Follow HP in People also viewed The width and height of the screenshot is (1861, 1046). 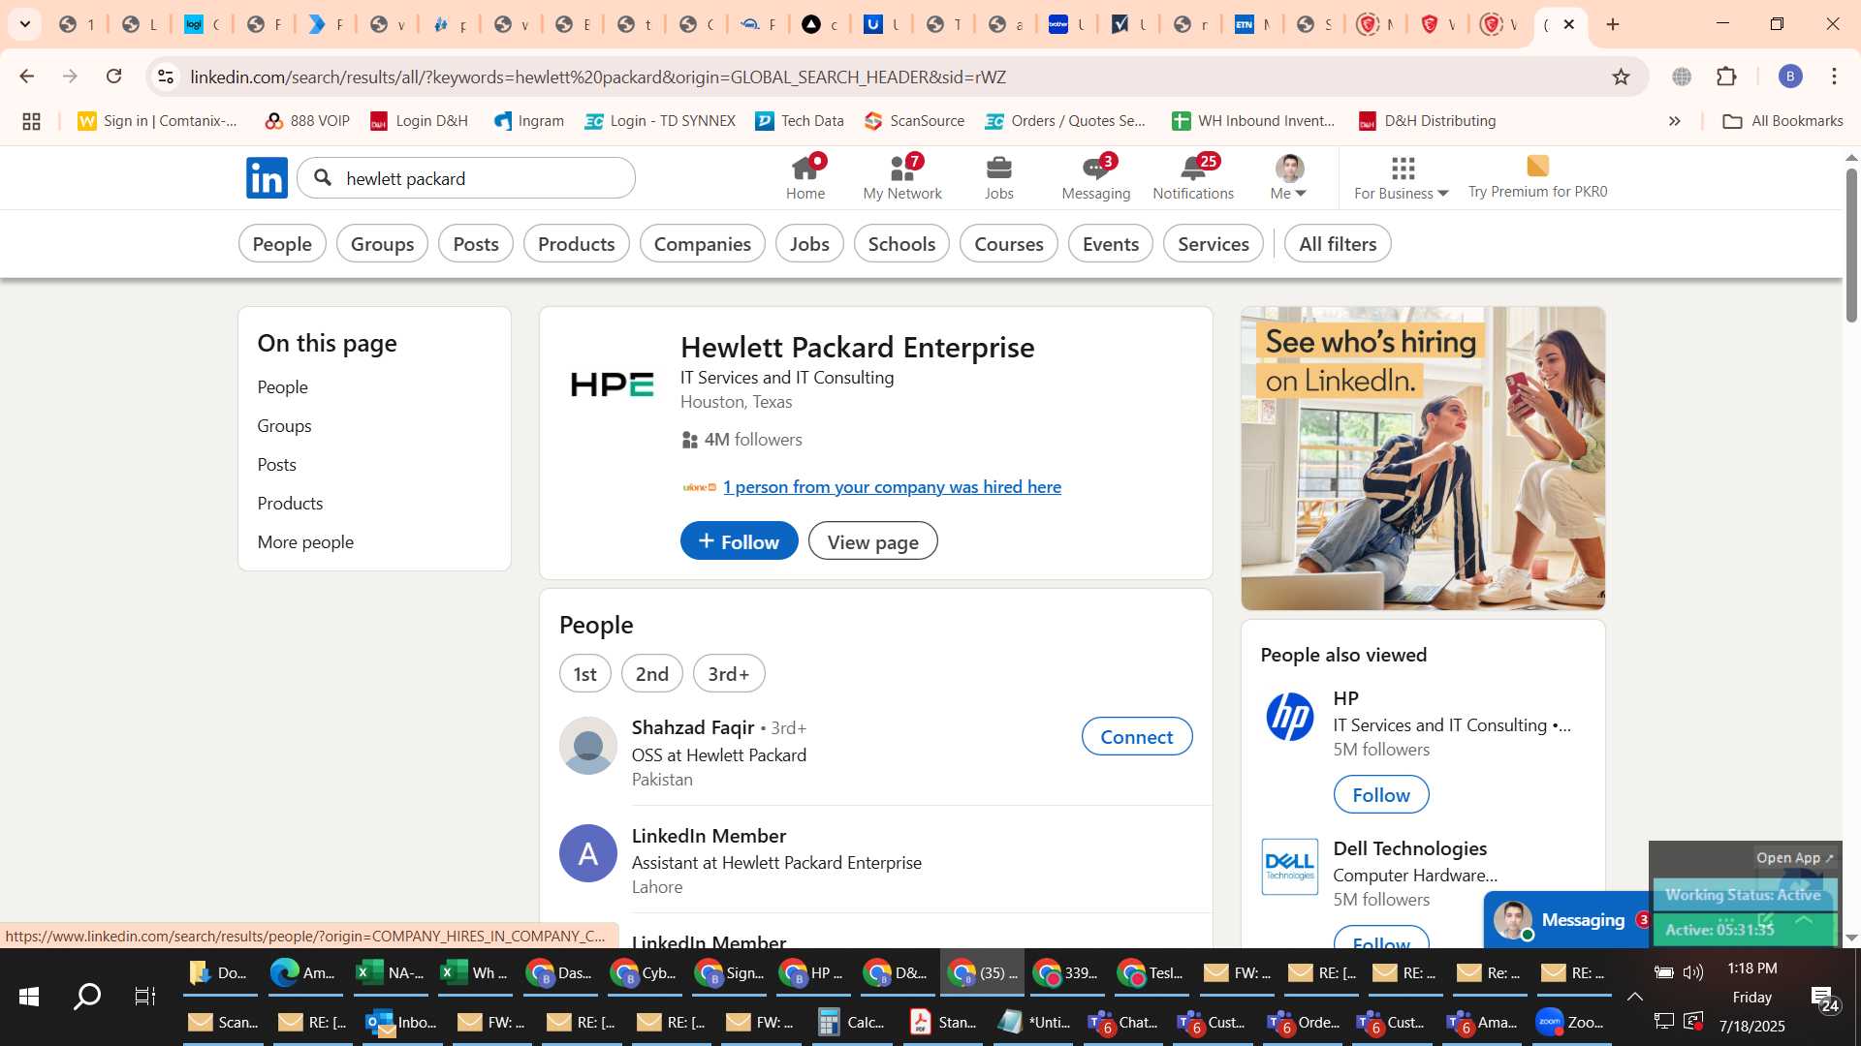pyautogui.click(x=1381, y=795)
